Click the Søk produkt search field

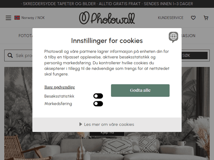pos(24,55)
